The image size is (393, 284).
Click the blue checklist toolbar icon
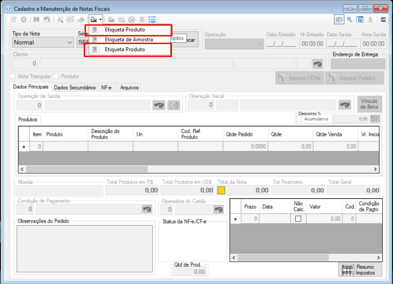(x=152, y=20)
